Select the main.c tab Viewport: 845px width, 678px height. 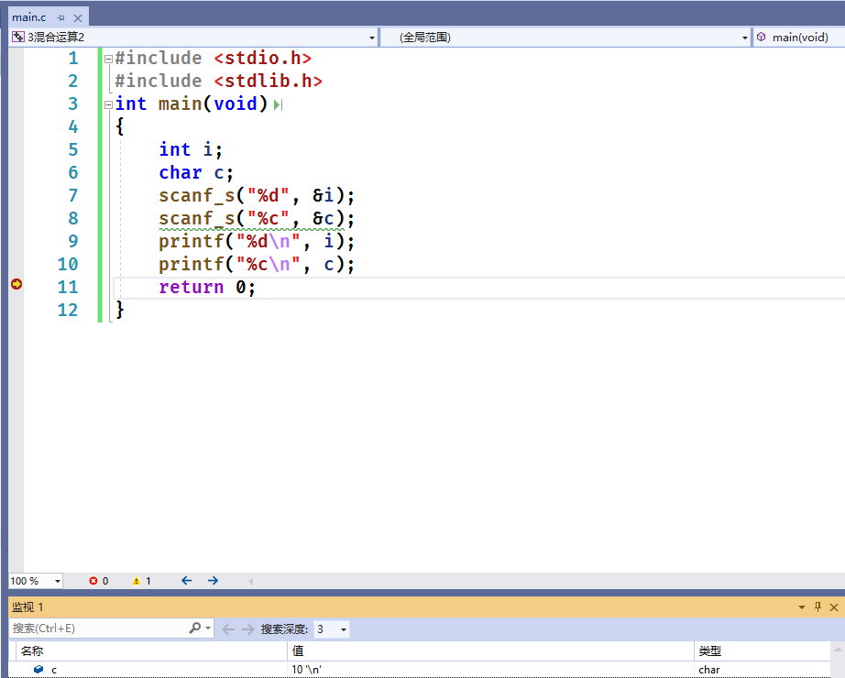29,17
